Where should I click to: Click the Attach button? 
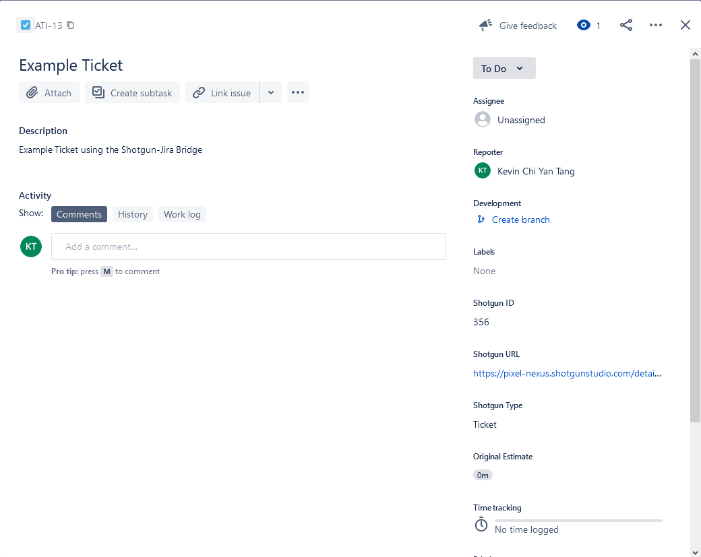(x=49, y=93)
